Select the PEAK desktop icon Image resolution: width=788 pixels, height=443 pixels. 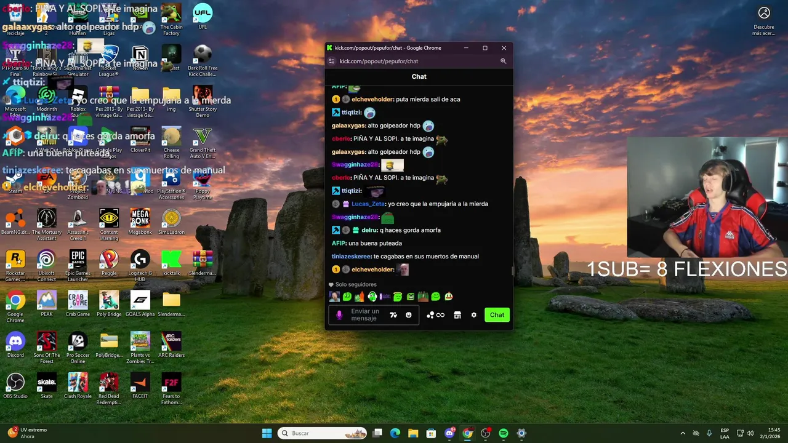click(47, 304)
